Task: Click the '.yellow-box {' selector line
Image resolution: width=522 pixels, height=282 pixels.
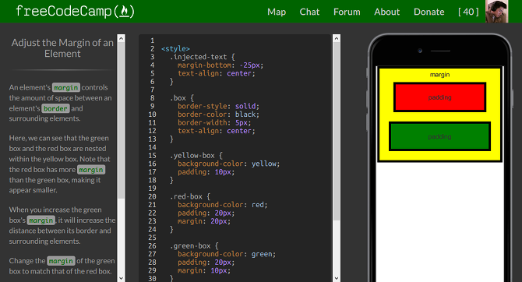Action: (x=196, y=156)
